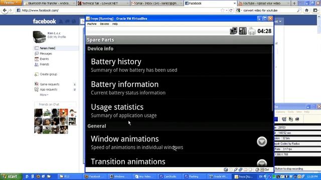Switch to YouTube Upload your video tab
The width and height of the screenshot is (321, 180).
264,3
